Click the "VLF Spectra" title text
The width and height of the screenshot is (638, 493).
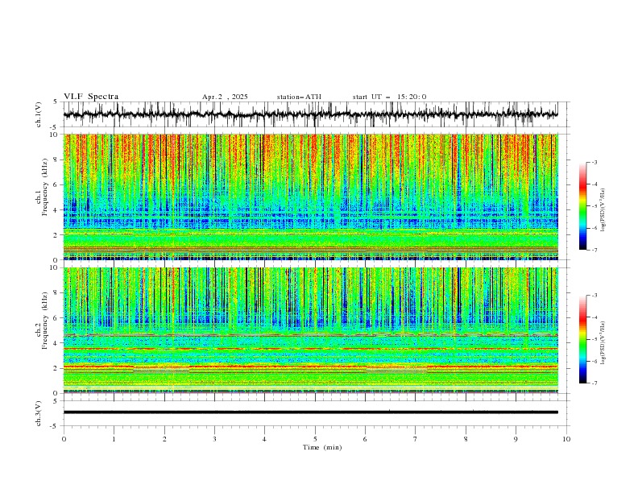(x=91, y=97)
